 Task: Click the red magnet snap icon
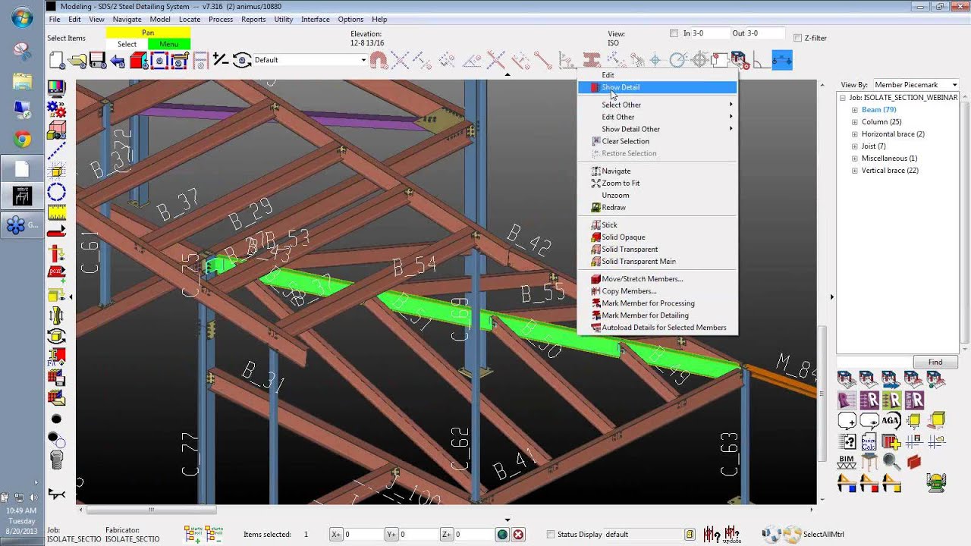379,60
